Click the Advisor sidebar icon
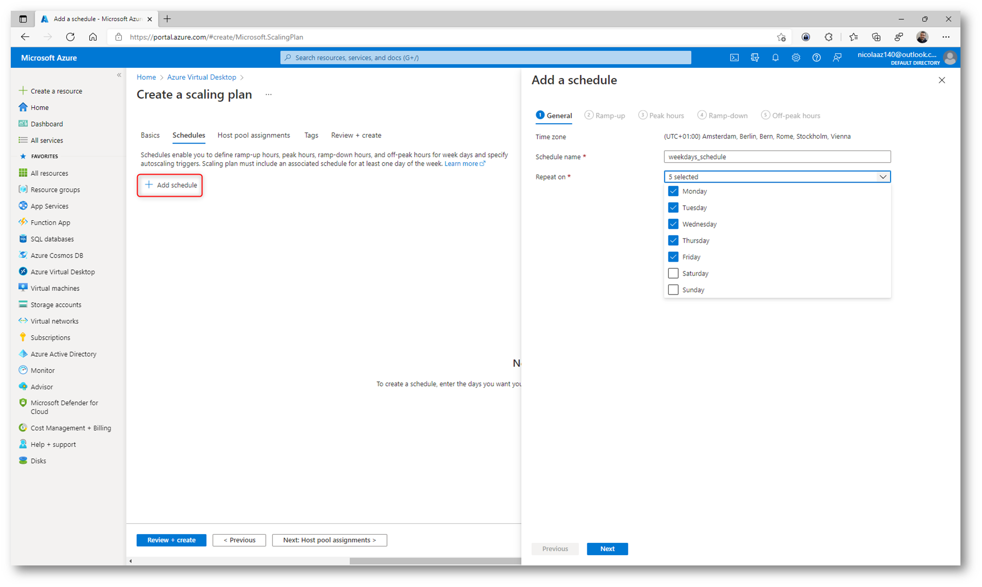This screenshot has width=982, height=587. coord(23,386)
